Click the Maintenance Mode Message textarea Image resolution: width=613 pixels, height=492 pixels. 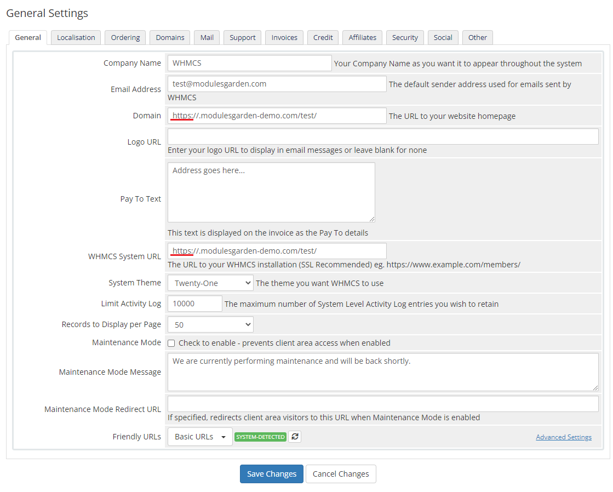click(x=383, y=372)
